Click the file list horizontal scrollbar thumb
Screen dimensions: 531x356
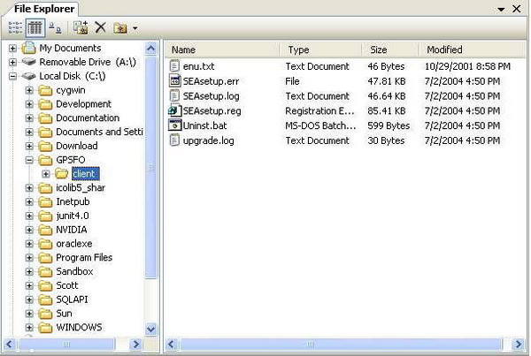[x=341, y=345]
